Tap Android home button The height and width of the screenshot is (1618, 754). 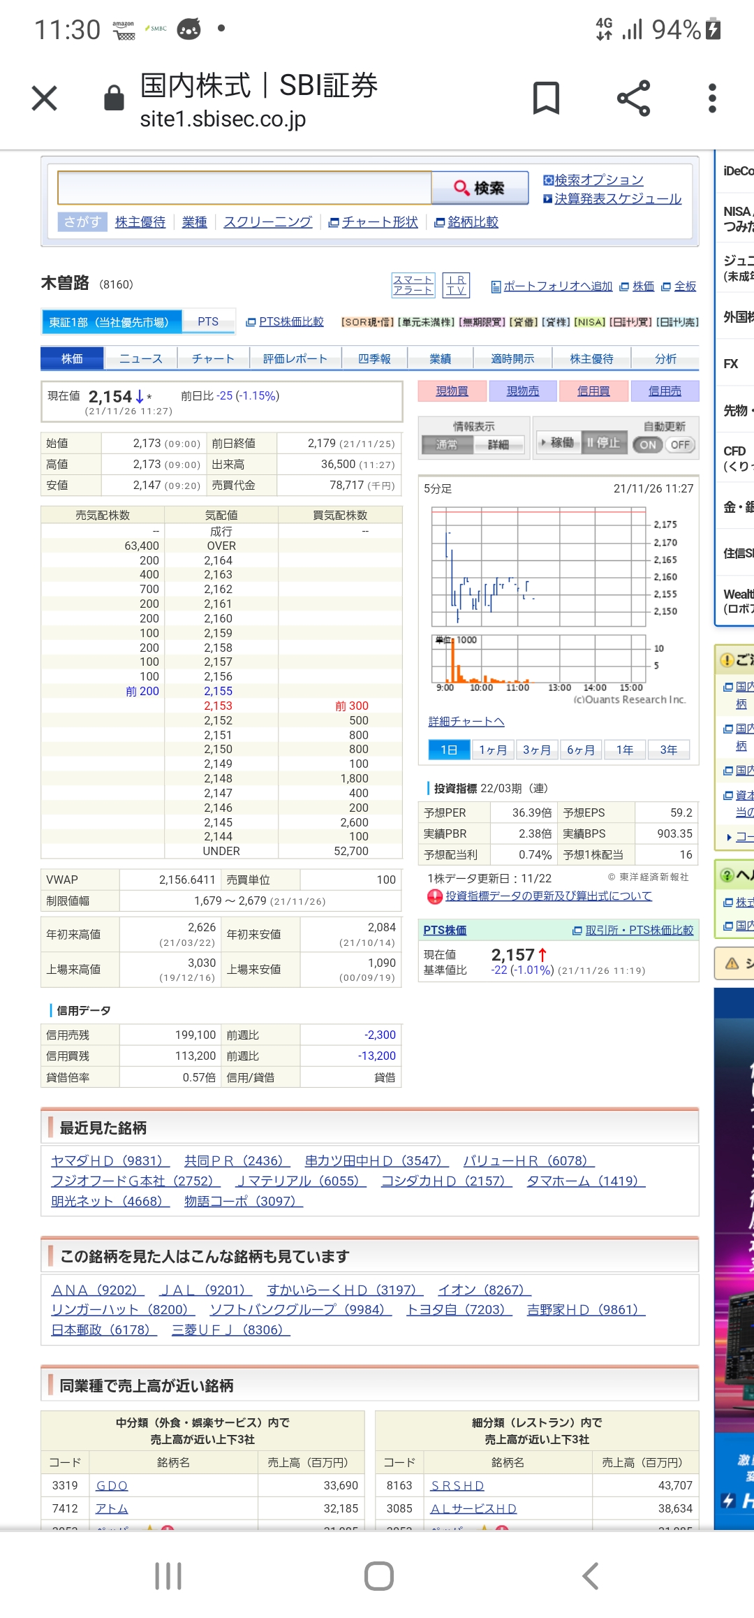pyautogui.click(x=378, y=1576)
